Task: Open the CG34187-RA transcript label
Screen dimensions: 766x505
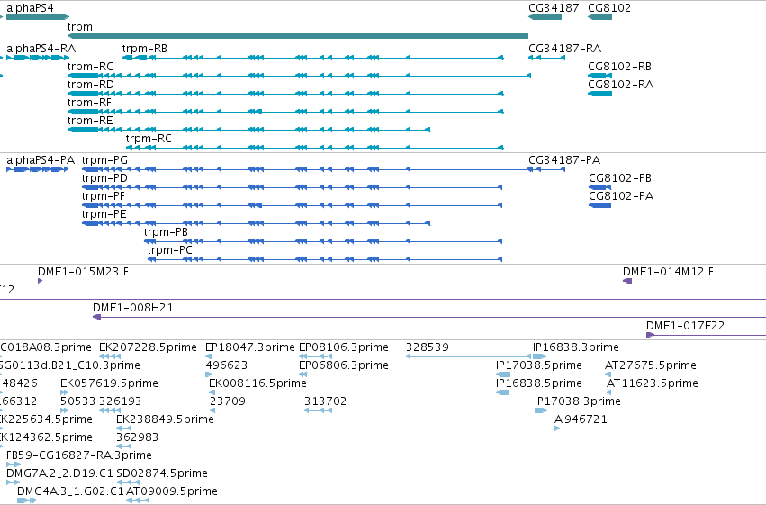Action: 564,49
